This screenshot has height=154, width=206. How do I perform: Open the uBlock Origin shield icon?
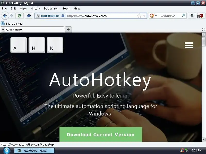point(201,16)
